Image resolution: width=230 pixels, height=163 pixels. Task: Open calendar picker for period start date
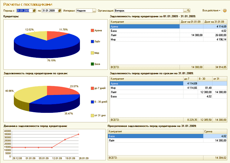point(34,11)
